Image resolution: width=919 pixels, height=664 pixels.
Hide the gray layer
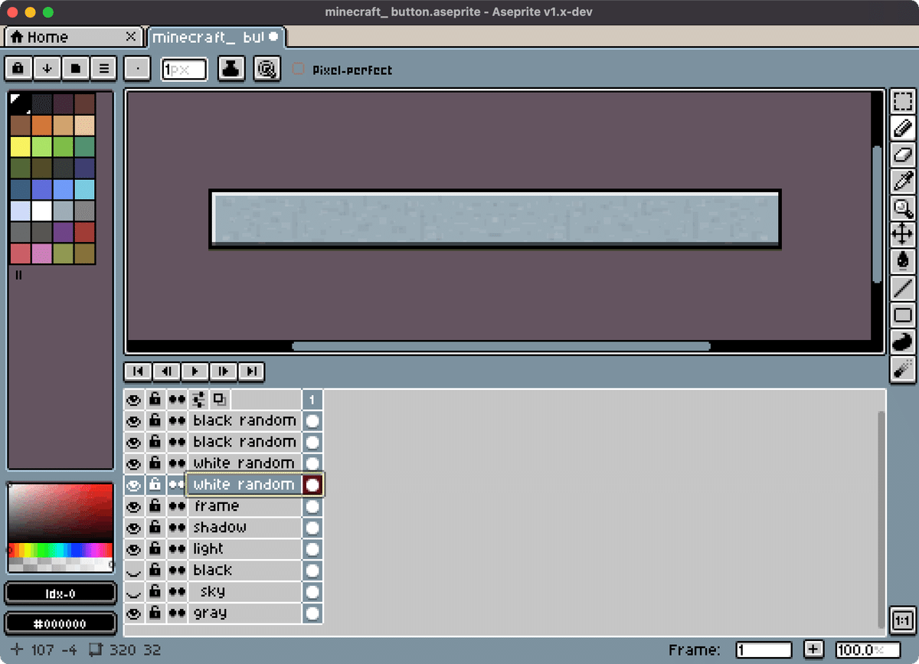click(134, 613)
